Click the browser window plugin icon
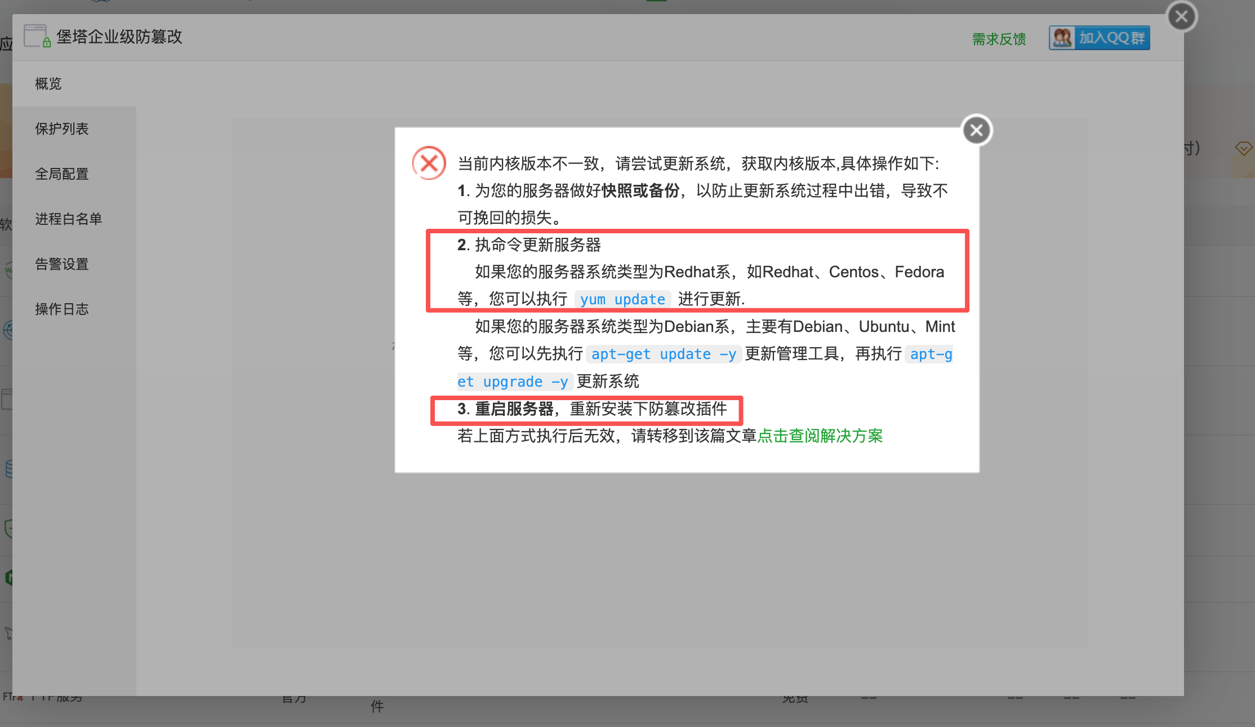The height and width of the screenshot is (727, 1255). (x=7, y=398)
